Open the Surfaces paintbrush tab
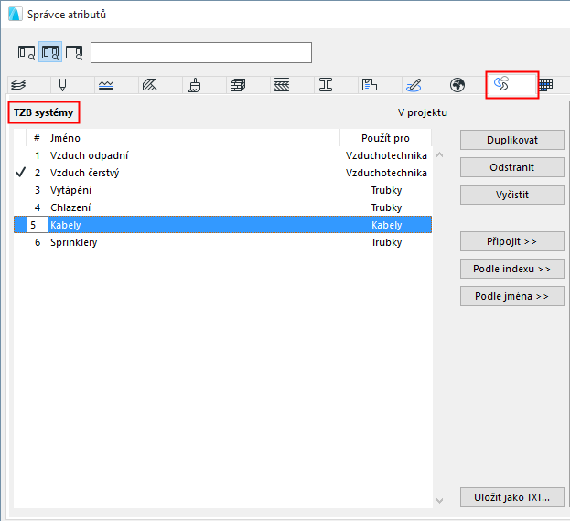Image resolution: width=570 pixels, height=521 pixels. pos(194,85)
